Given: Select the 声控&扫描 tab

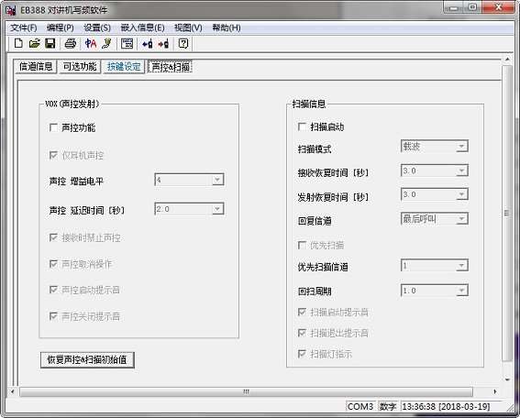Looking at the screenshot, I should 171,67.
